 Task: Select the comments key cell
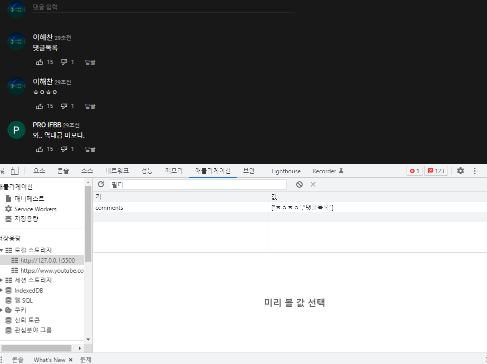(x=181, y=208)
